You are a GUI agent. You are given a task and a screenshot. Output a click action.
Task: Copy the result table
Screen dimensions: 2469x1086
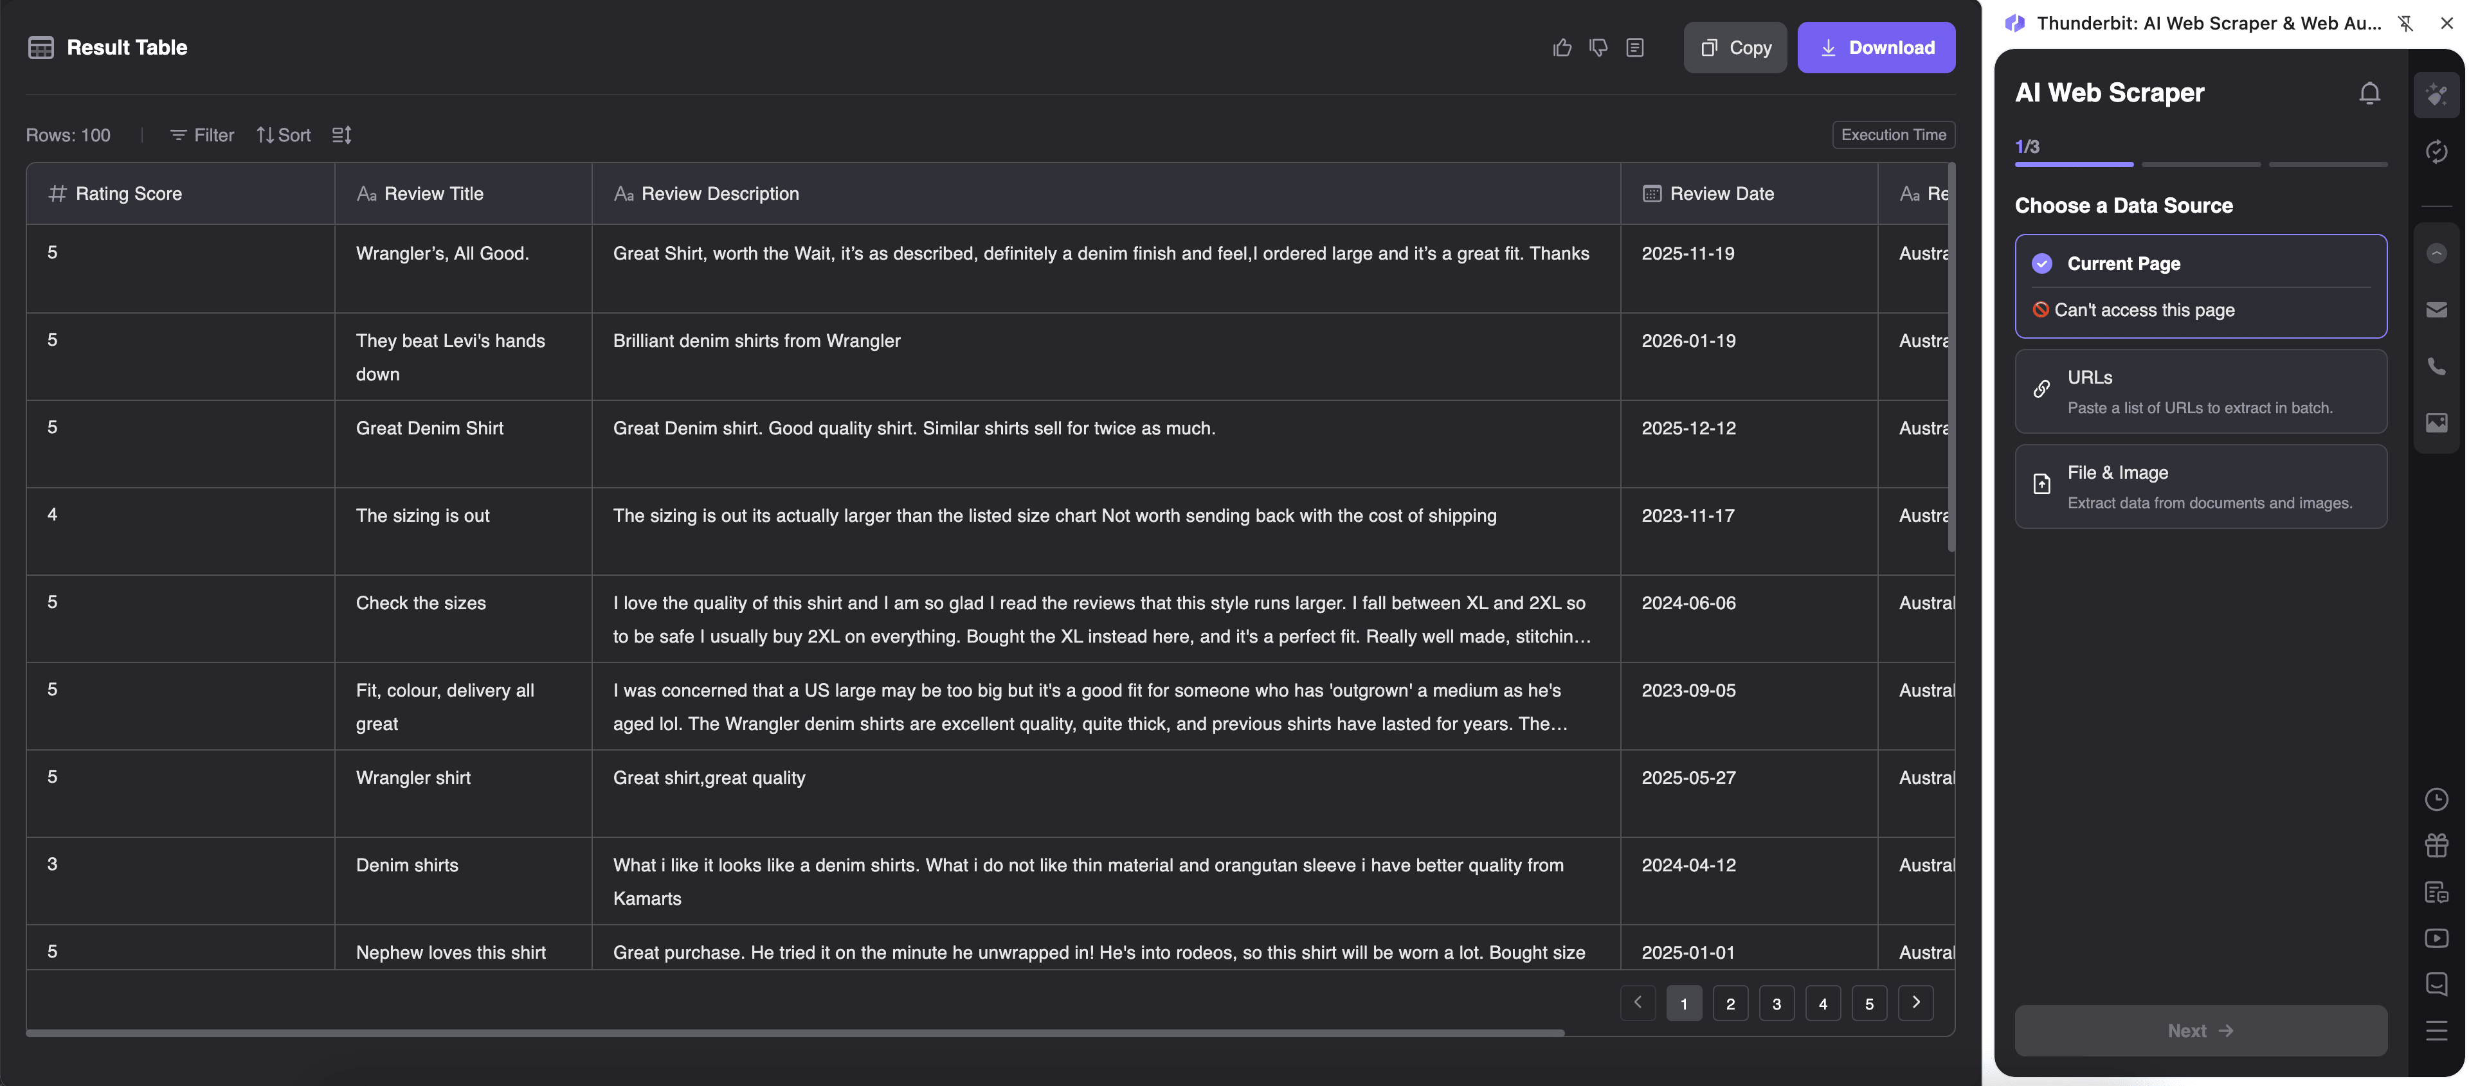click(1735, 47)
